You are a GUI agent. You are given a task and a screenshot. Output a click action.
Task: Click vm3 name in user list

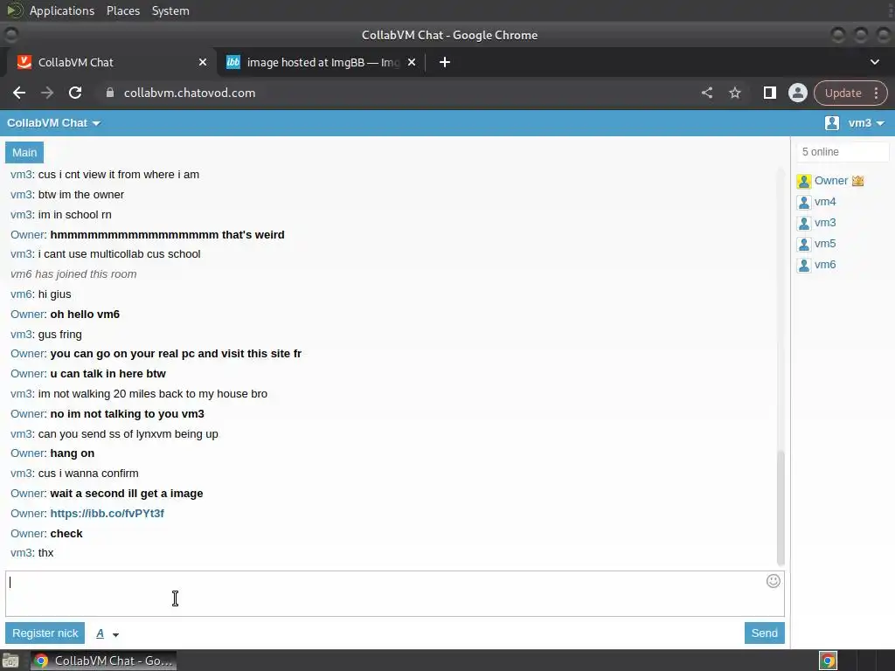point(825,223)
